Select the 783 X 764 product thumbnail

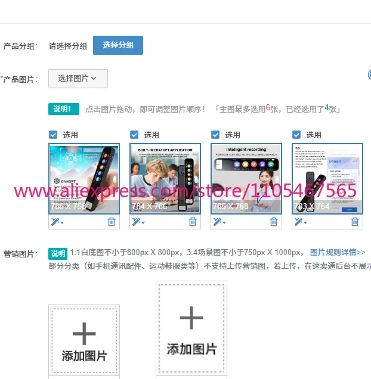[x=327, y=179]
